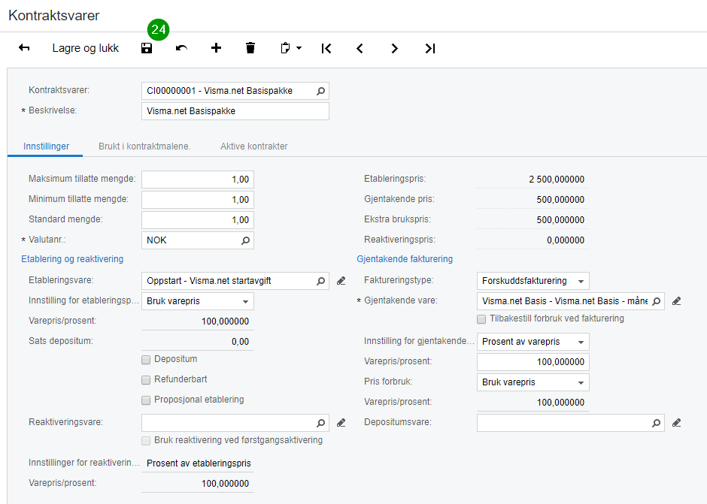Enable the Depositum checkbox

tap(146, 360)
